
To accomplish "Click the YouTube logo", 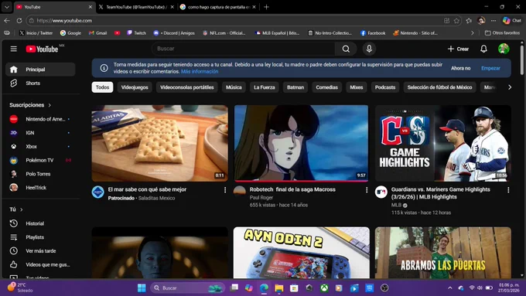I will pos(43,49).
